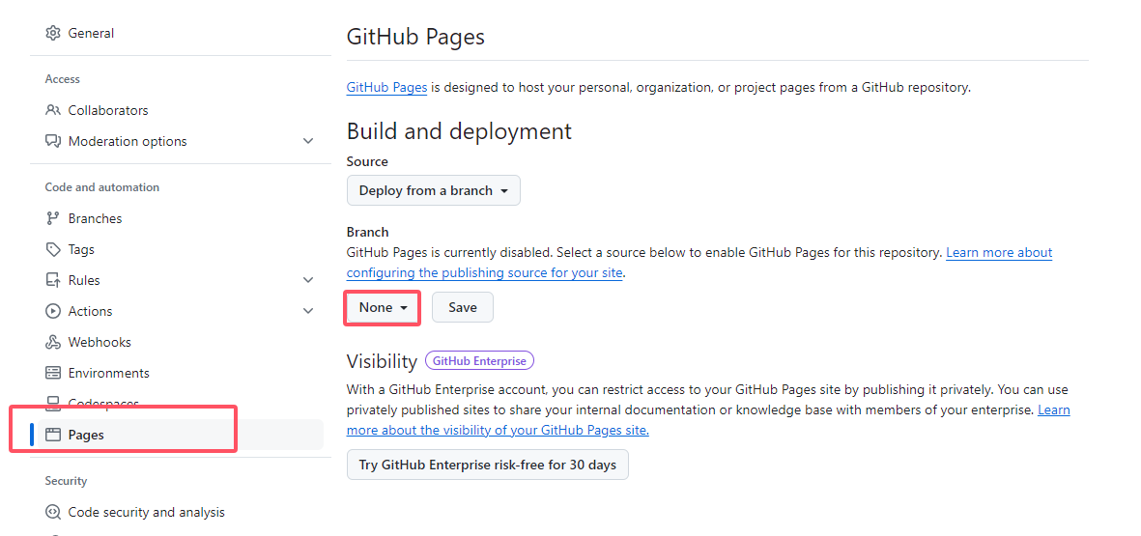Viewport: 1141px width, 536px height.
Task: Open the Codespaces settings item
Action: (103, 404)
